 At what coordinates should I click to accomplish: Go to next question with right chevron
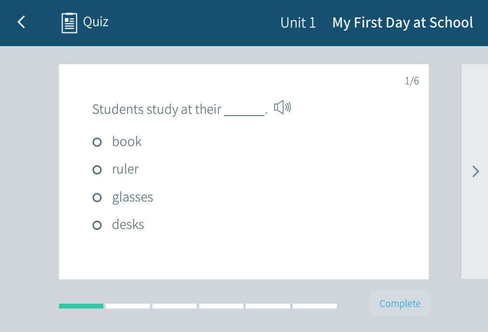(x=475, y=172)
